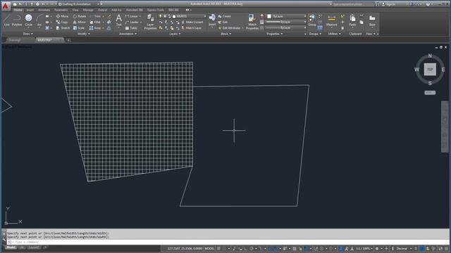
Task: Open the lineweight ByLayer dropdown
Action: pos(286,22)
